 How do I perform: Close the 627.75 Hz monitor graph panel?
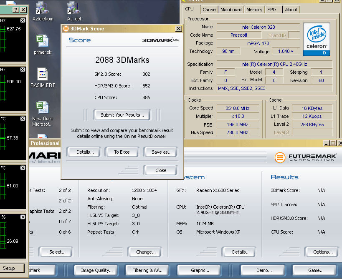coord(23,20)
